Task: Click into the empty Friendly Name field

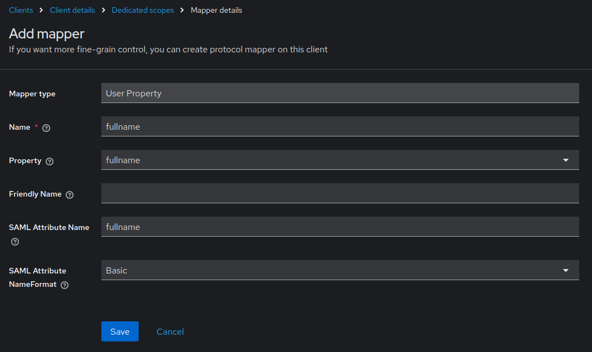Action: click(x=340, y=193)
